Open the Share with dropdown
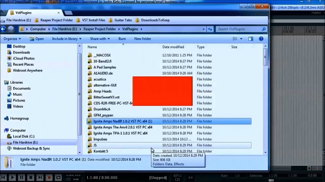This screenshot has width=325, height=182. (100, 39)
